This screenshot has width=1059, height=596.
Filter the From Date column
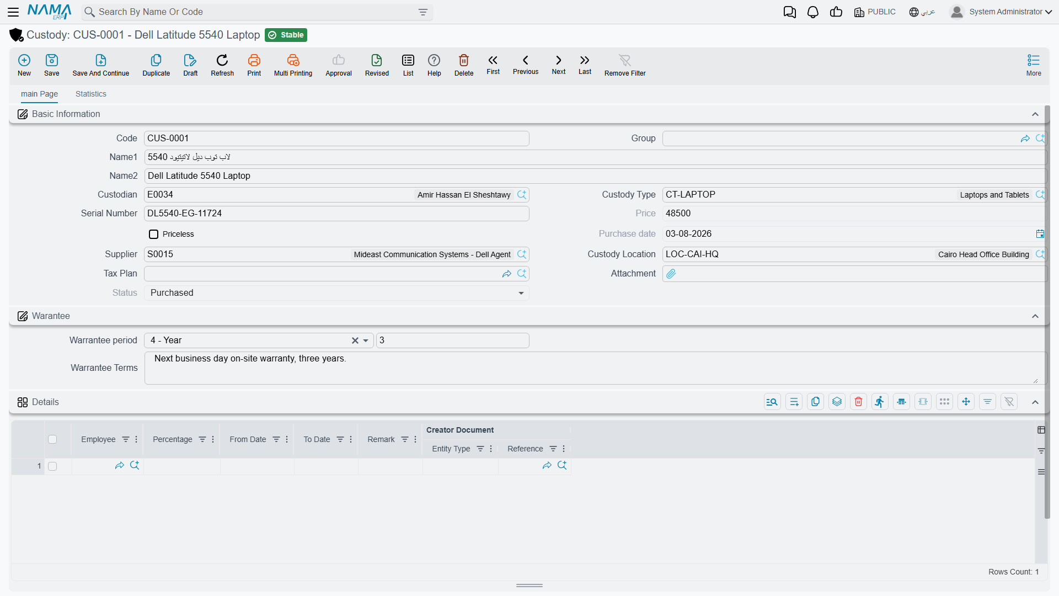(276, 439)
